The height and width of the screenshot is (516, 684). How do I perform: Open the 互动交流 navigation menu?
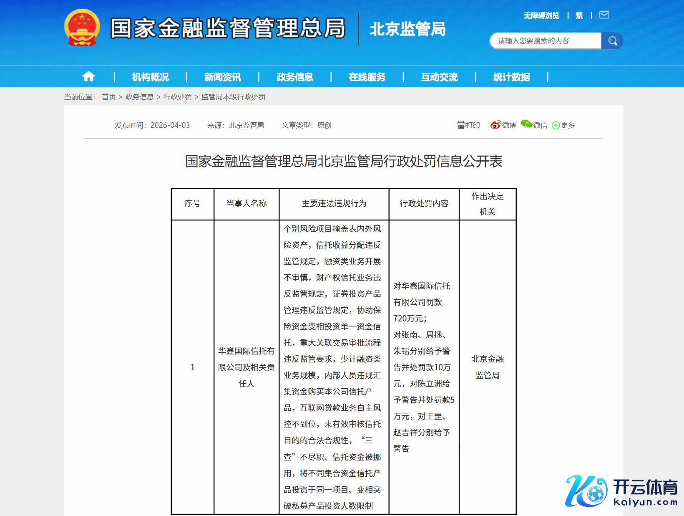(x=439, y=77)
